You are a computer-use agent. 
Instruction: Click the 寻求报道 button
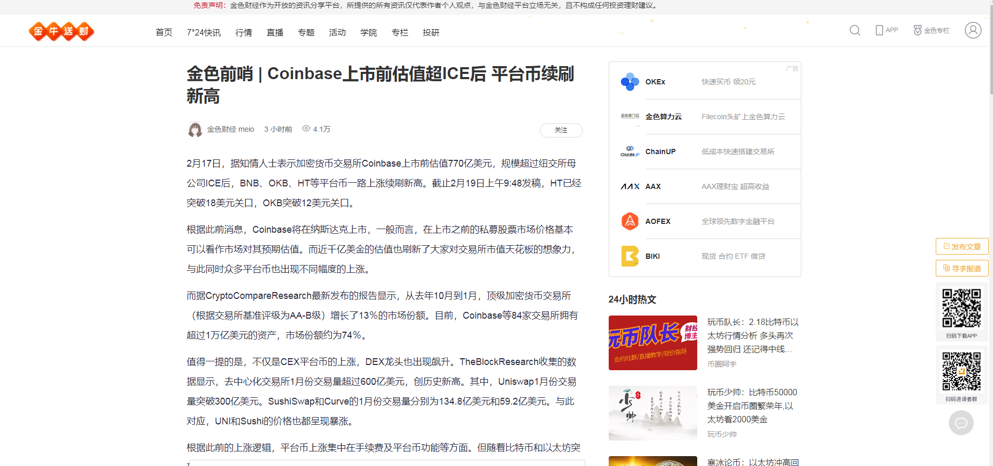pyautogui.click(x=962, y=268)
